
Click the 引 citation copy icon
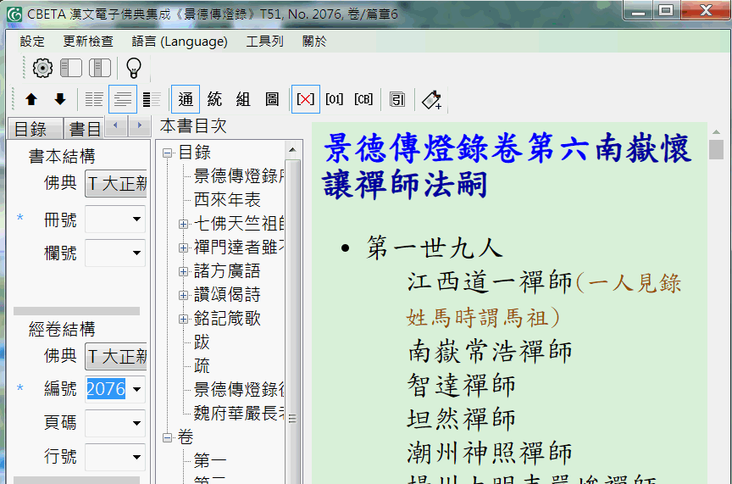[396, 99]
